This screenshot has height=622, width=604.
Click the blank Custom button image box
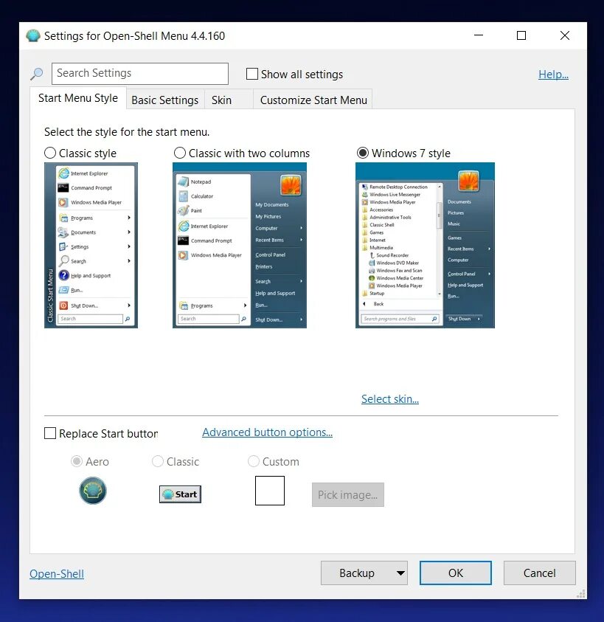(269, 490)
